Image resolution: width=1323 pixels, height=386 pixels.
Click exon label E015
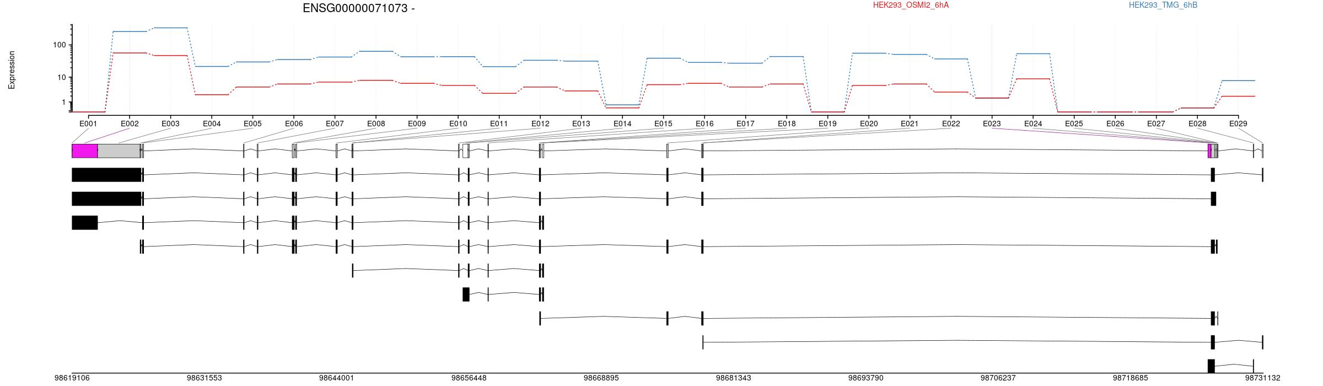[x=663, y=124]
